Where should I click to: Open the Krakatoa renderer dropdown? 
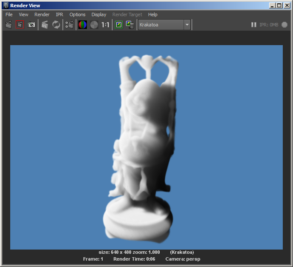click(x=164, y=25)
